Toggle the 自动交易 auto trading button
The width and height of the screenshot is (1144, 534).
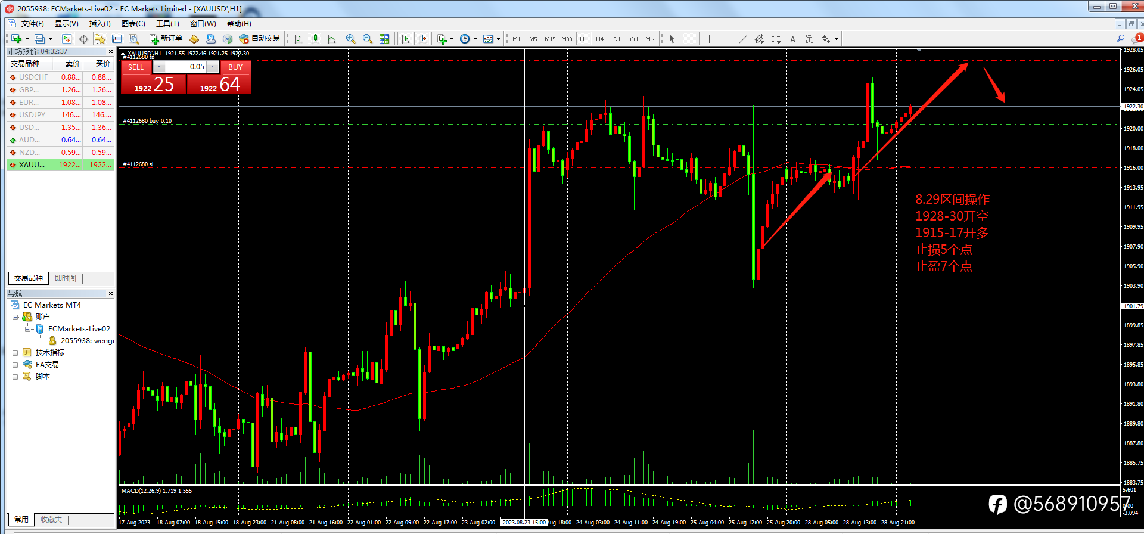coord(259,39)
